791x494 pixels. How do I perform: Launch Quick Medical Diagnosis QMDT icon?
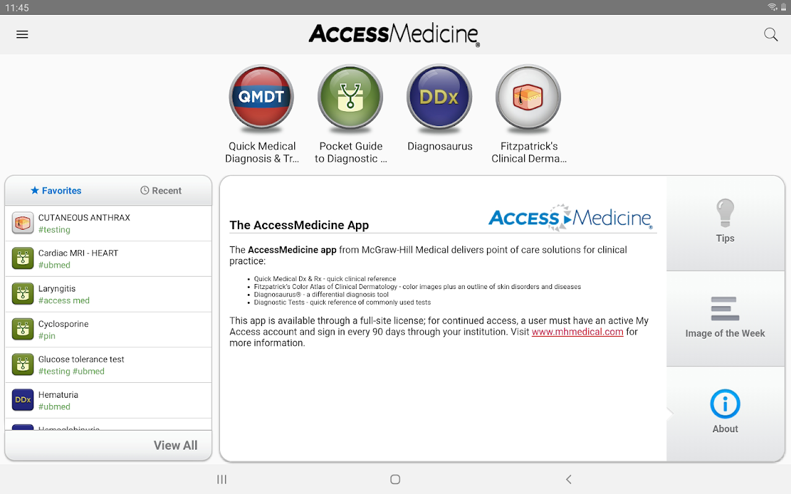[x=261, y=98]
